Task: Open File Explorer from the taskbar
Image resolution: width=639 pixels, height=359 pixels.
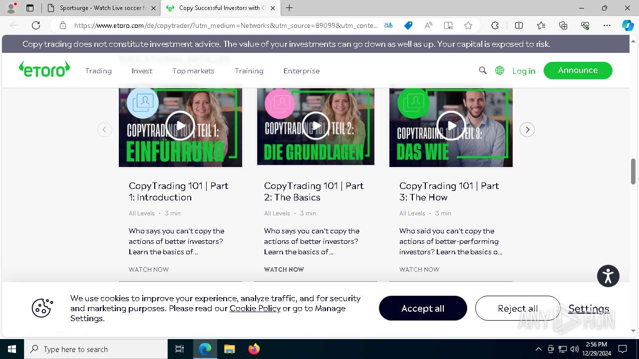Action: pos(229,349)
